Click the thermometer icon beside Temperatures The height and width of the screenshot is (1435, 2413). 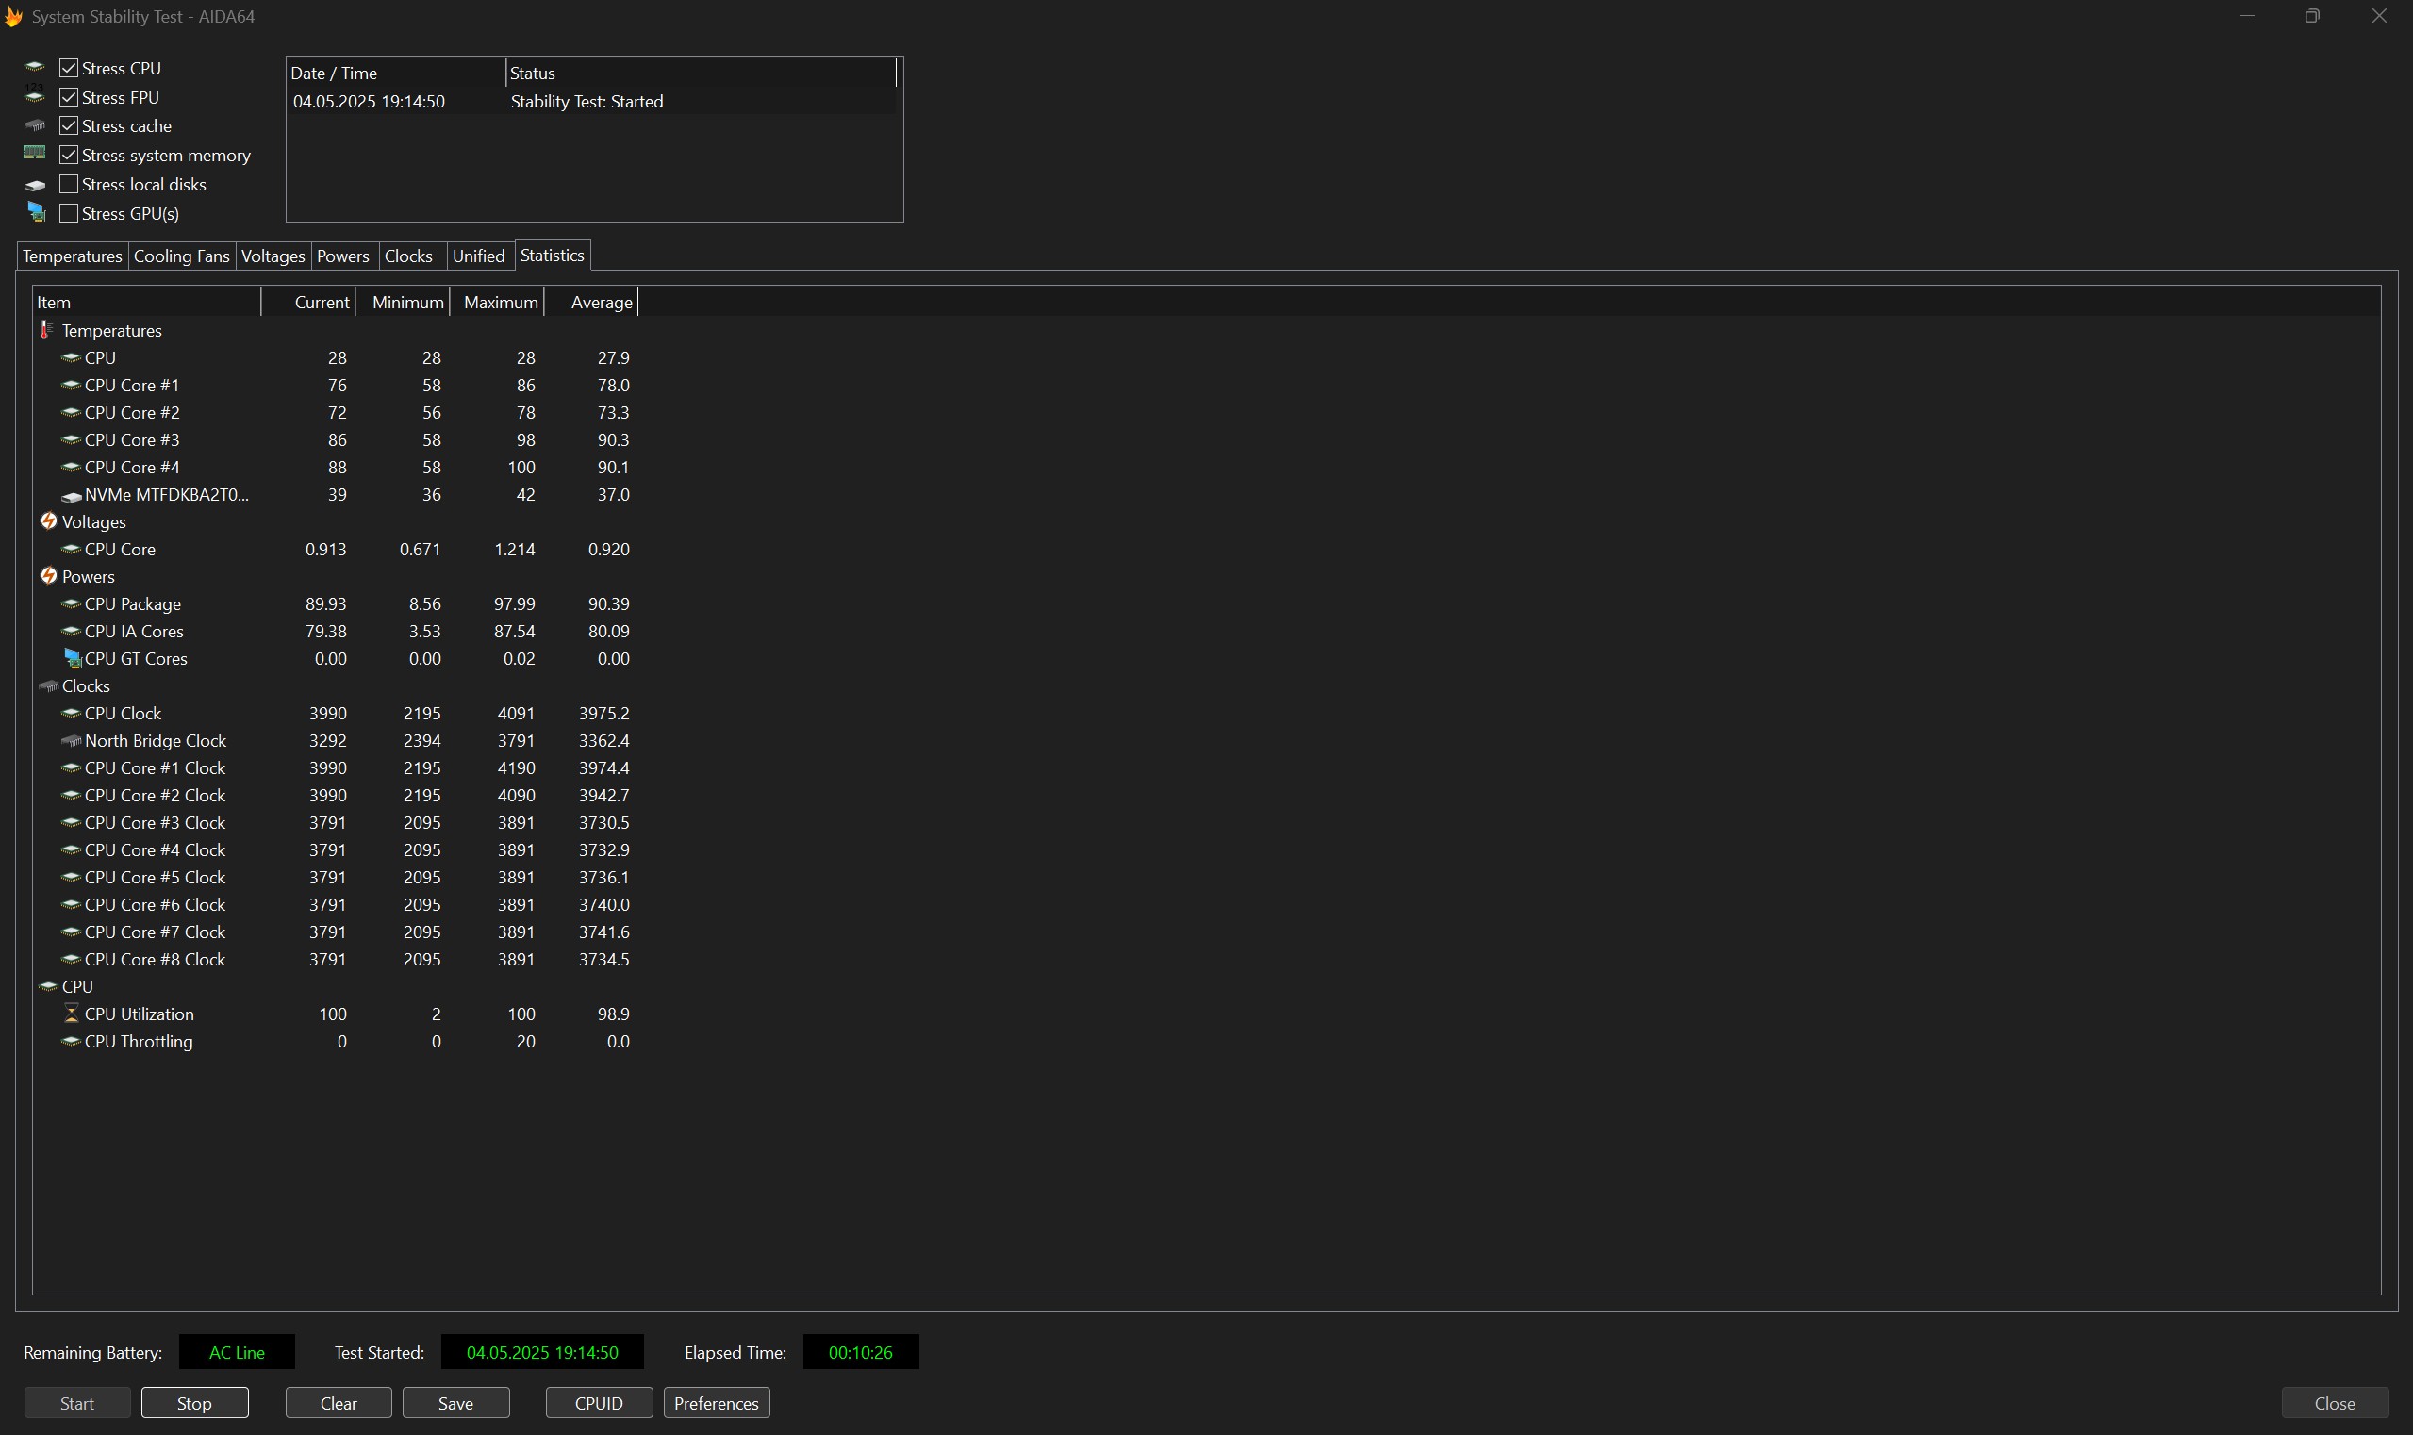[46, 331]
